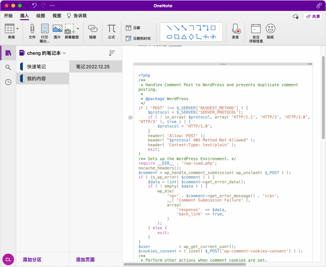Open search in the sidebar
Screen dimensions: 326x267
click(8, 67)
